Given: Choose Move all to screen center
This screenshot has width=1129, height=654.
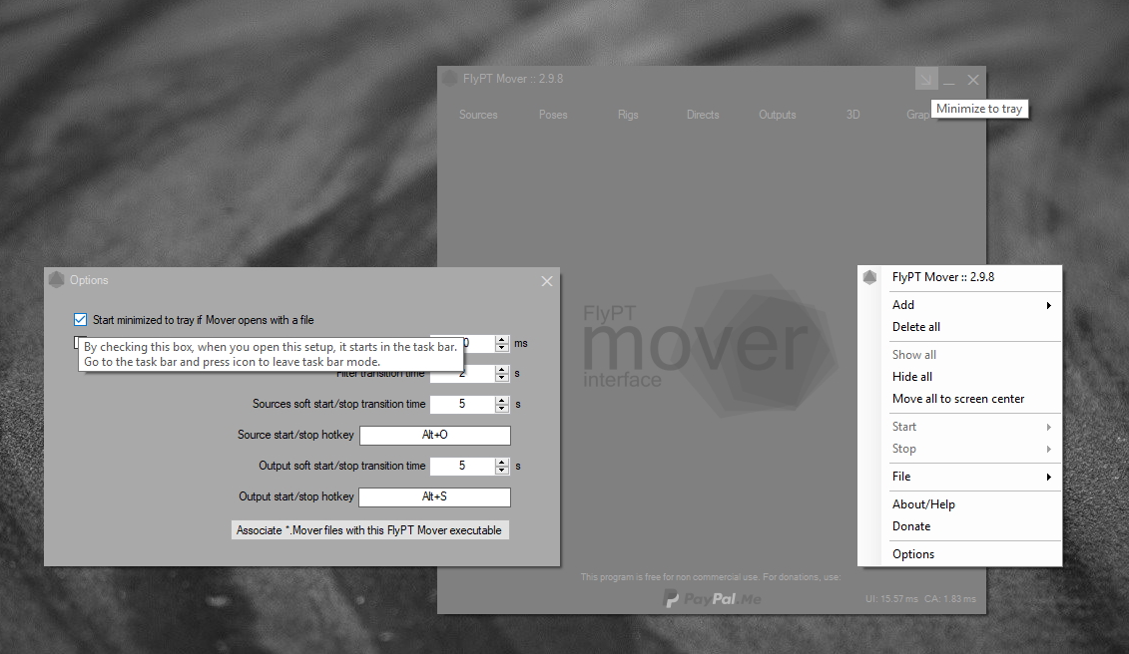Looking at the screenshot, I should pos(959,399).
